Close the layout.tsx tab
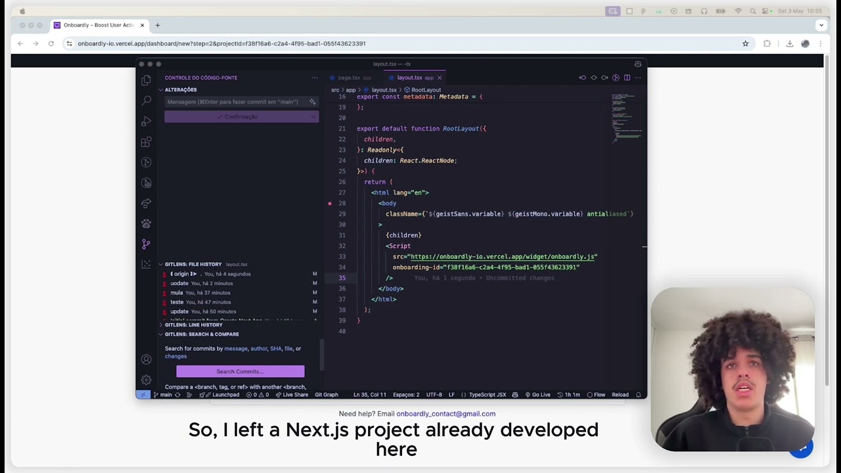Viewport: 841px width, 473px height. pyautogui.click(x=440, y=78)
